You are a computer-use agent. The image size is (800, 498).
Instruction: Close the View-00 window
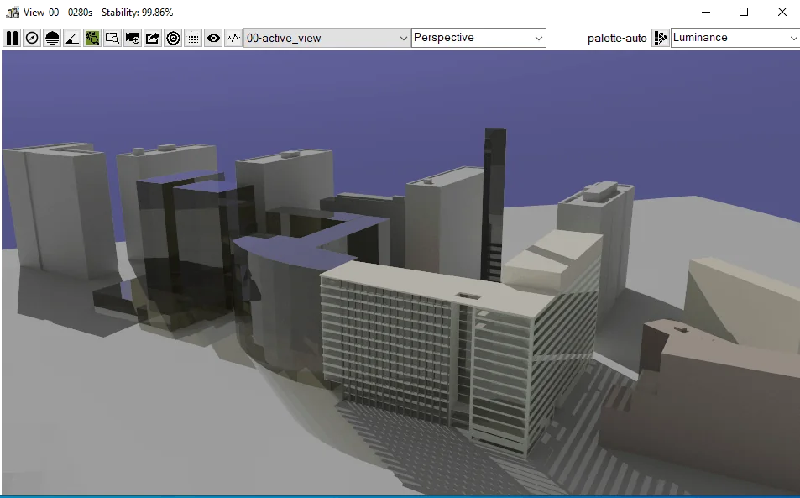[782, 12]
